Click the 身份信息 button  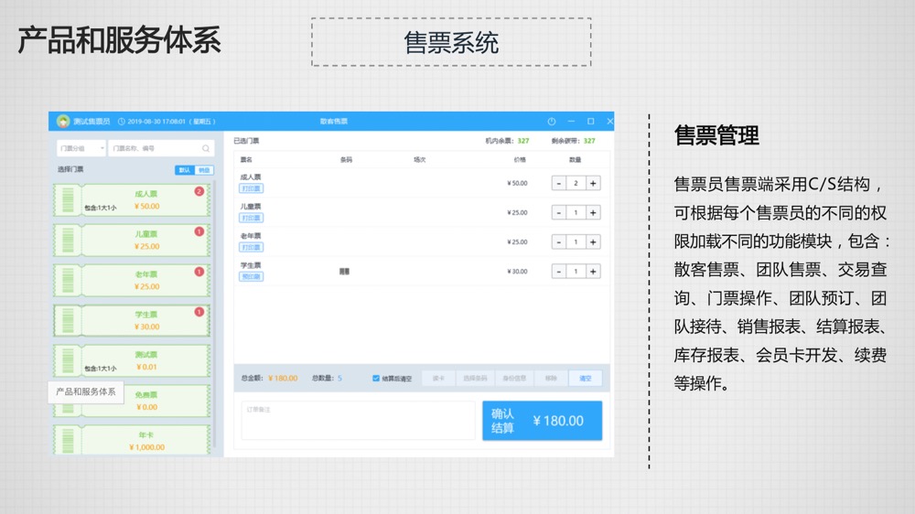coord(514,378)
